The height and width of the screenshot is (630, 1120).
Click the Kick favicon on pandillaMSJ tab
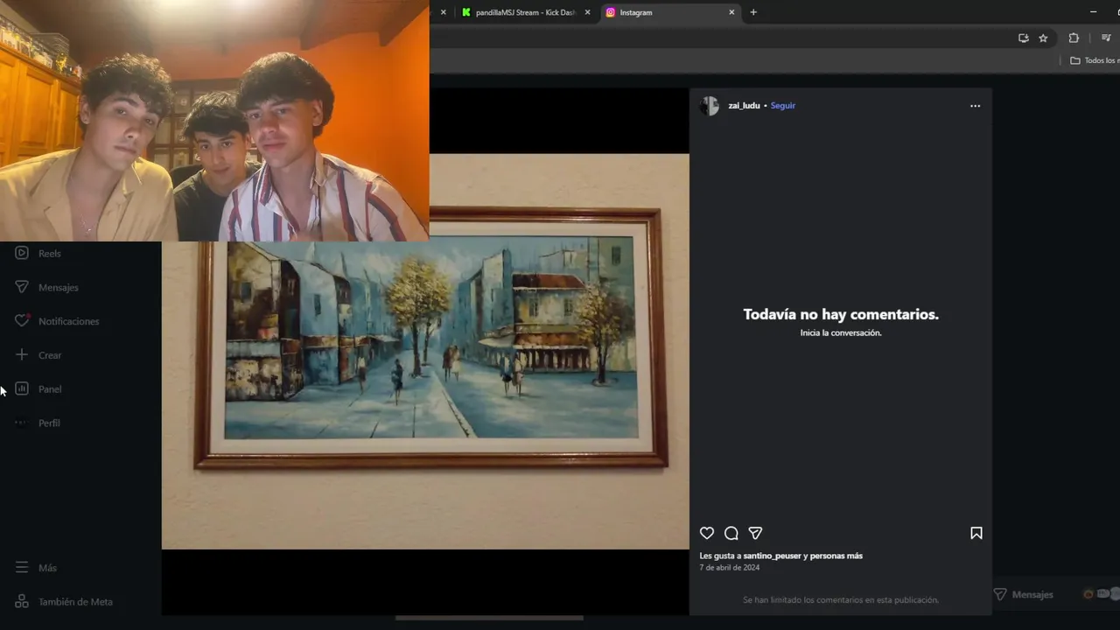tap(466, 12)
